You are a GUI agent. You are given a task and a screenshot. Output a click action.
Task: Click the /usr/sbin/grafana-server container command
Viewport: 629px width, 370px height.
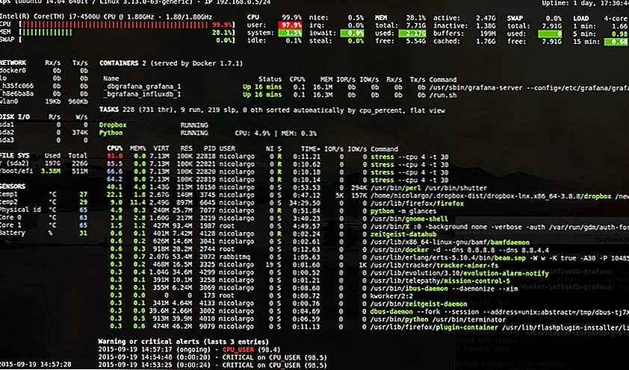pos(529,87)
